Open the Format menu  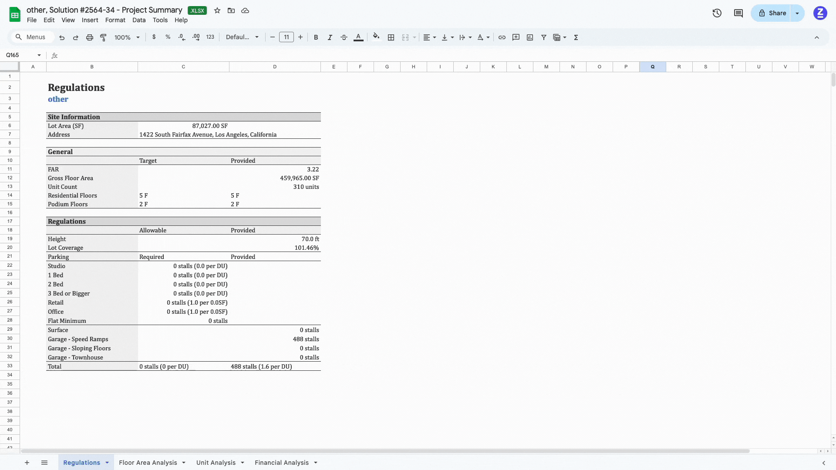[x=115, y=20]
